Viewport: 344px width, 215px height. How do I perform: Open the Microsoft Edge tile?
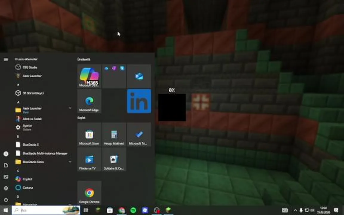(x=89, y=101)
